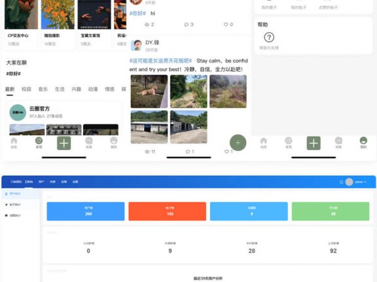
Task: Click the orange card showing 105
Action: [167, 211]
